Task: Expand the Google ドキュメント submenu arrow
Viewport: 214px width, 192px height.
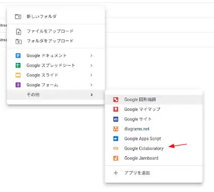Action: pyautogui.click(x=91, y=55)
